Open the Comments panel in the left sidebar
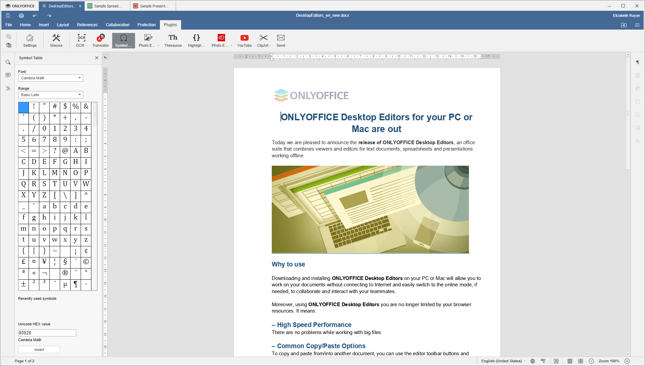 8,75
